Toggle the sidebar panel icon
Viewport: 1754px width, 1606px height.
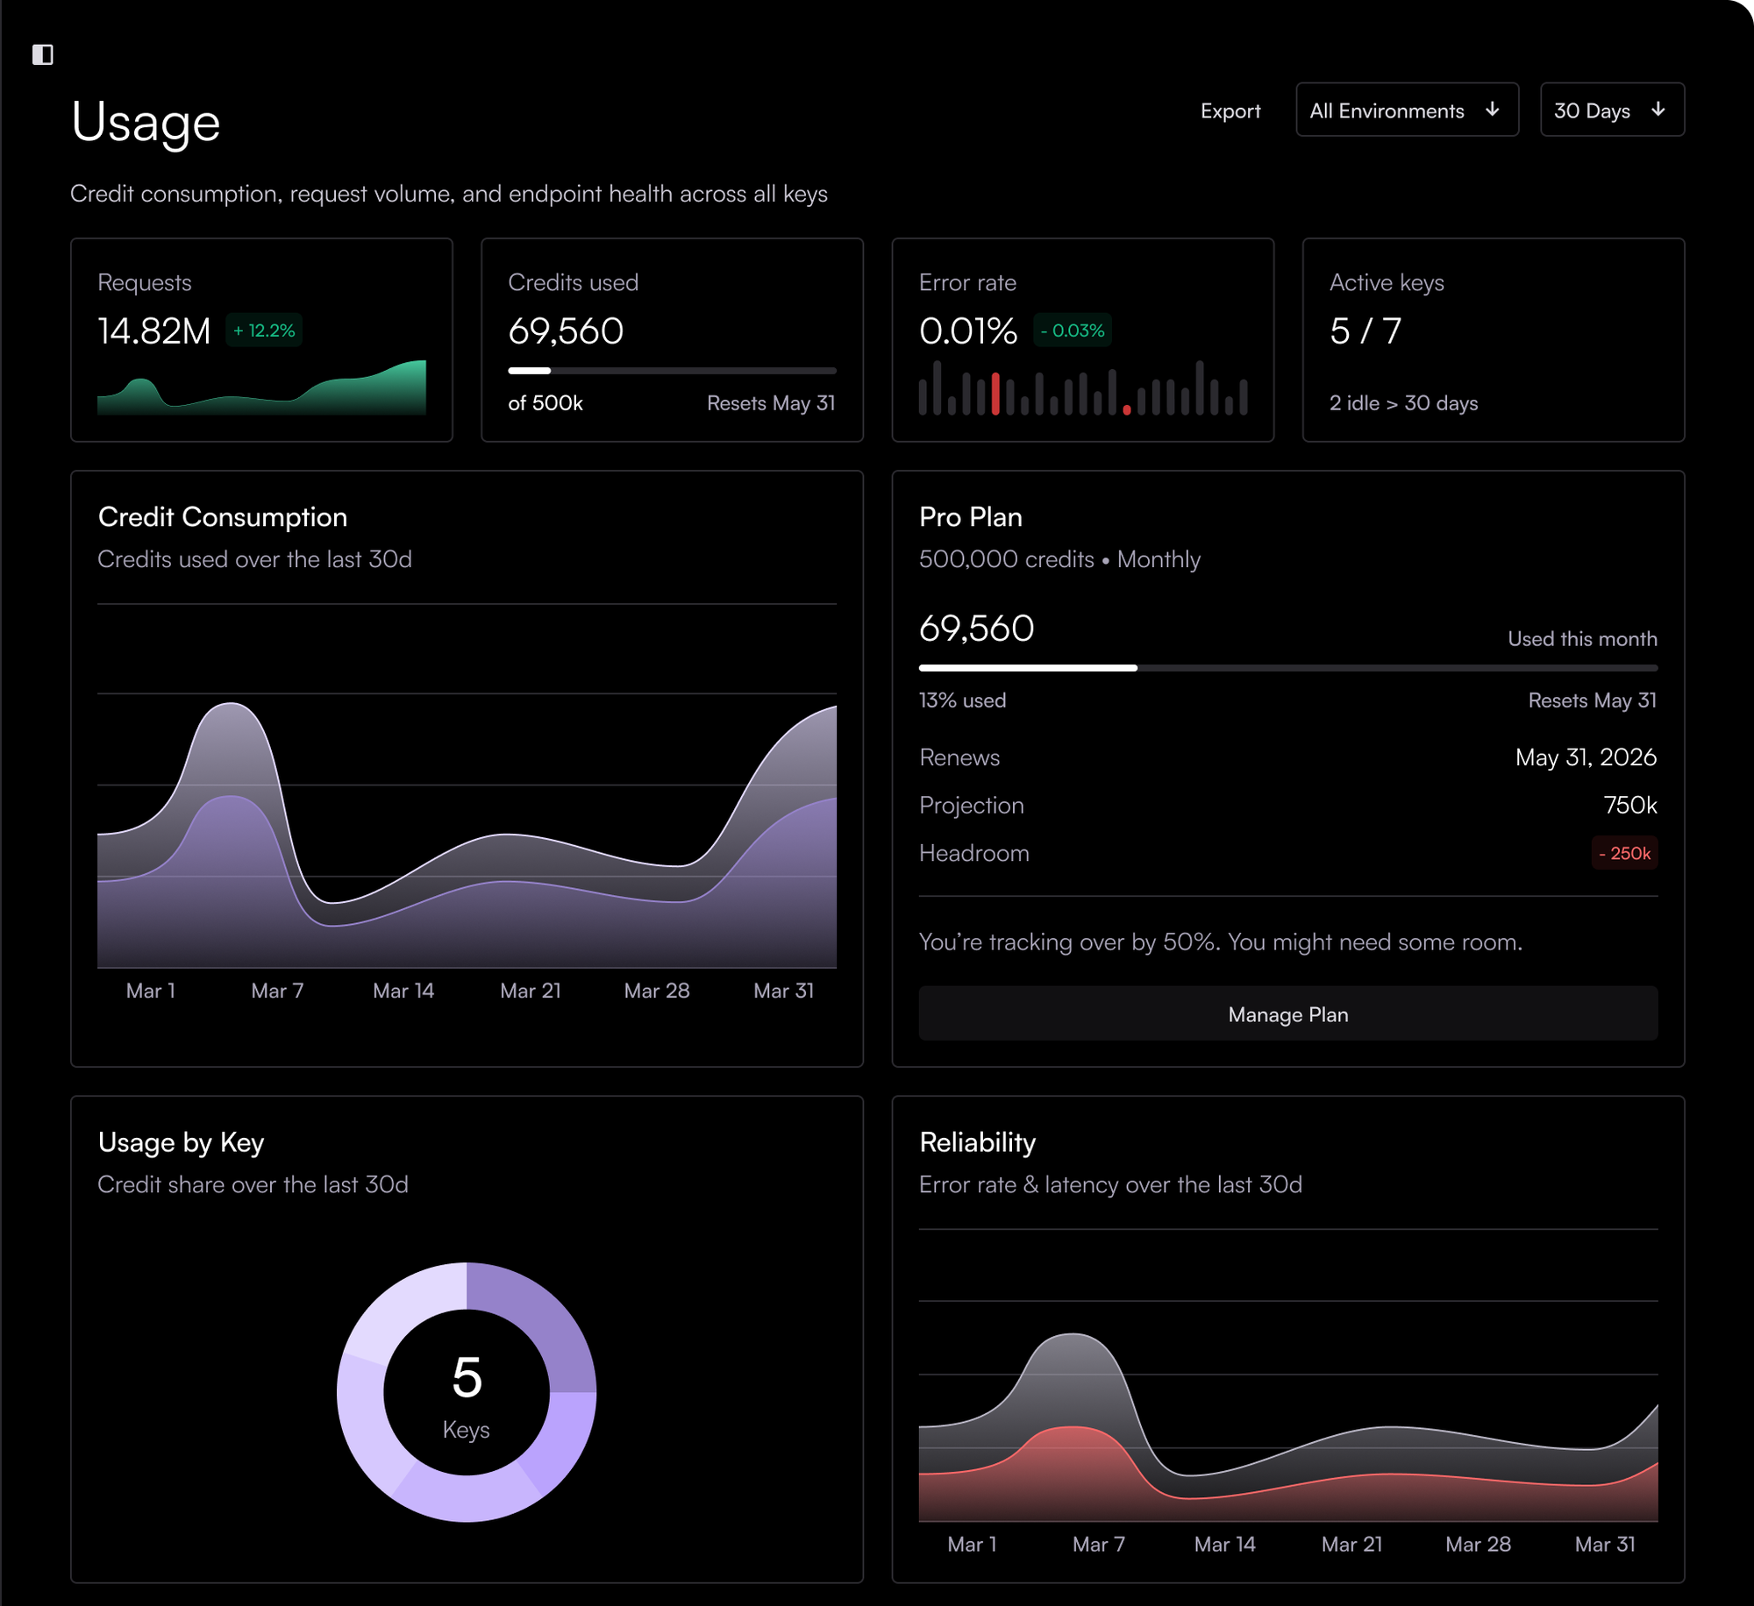42,54
